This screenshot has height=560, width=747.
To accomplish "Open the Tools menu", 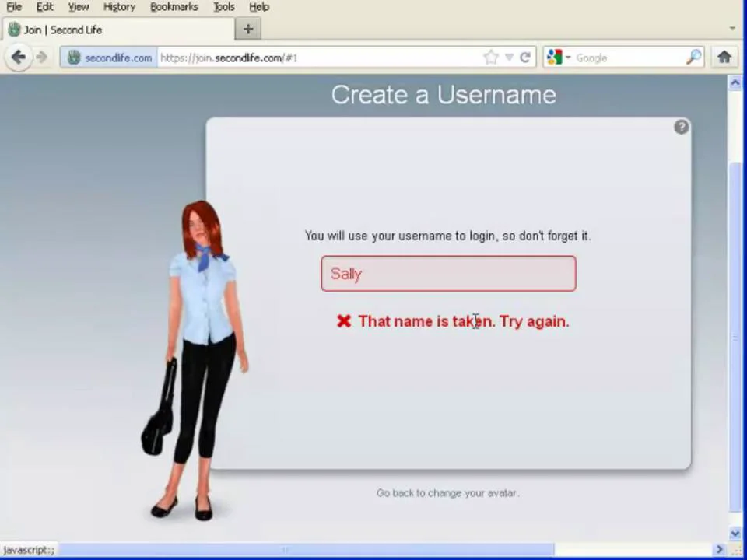I will pyautogui.click(x=224, y=7).
